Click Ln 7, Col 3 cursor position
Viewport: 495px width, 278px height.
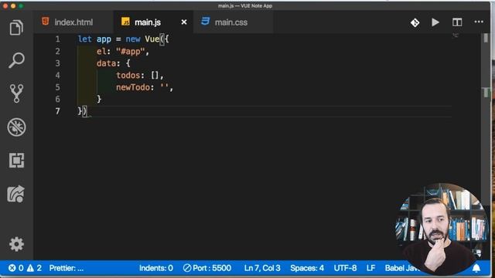(262, 268)
